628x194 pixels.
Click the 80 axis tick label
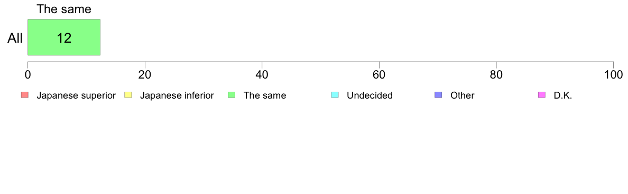[x=496, y=75]
